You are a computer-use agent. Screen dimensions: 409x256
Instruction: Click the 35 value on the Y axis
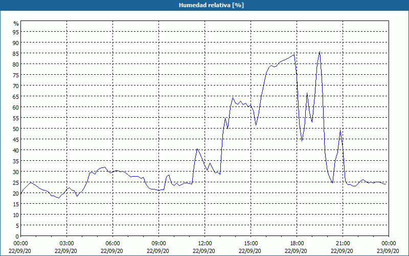pos(16,161)
